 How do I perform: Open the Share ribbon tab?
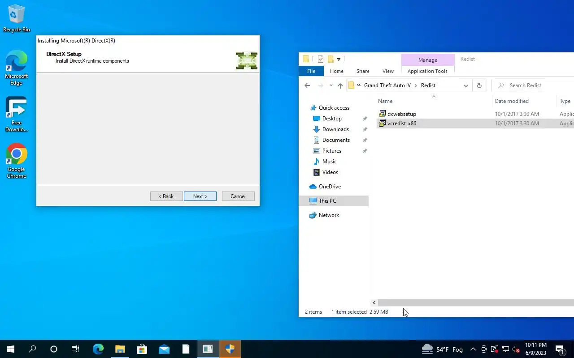(363, 71)
